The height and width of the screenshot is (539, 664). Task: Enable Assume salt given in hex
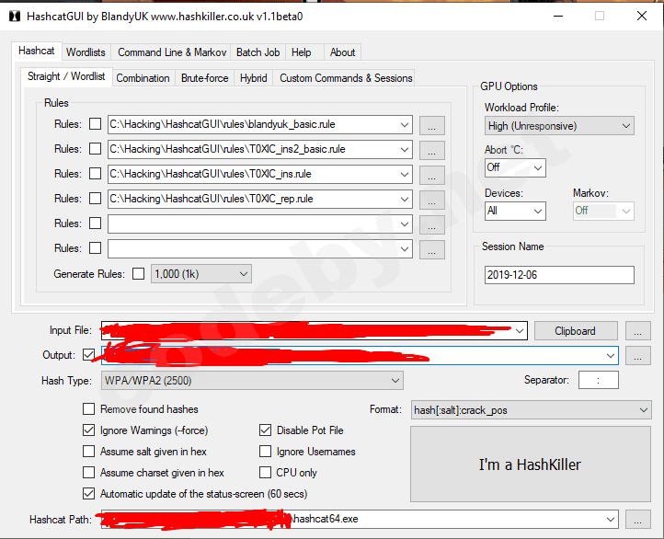[89, 452]
